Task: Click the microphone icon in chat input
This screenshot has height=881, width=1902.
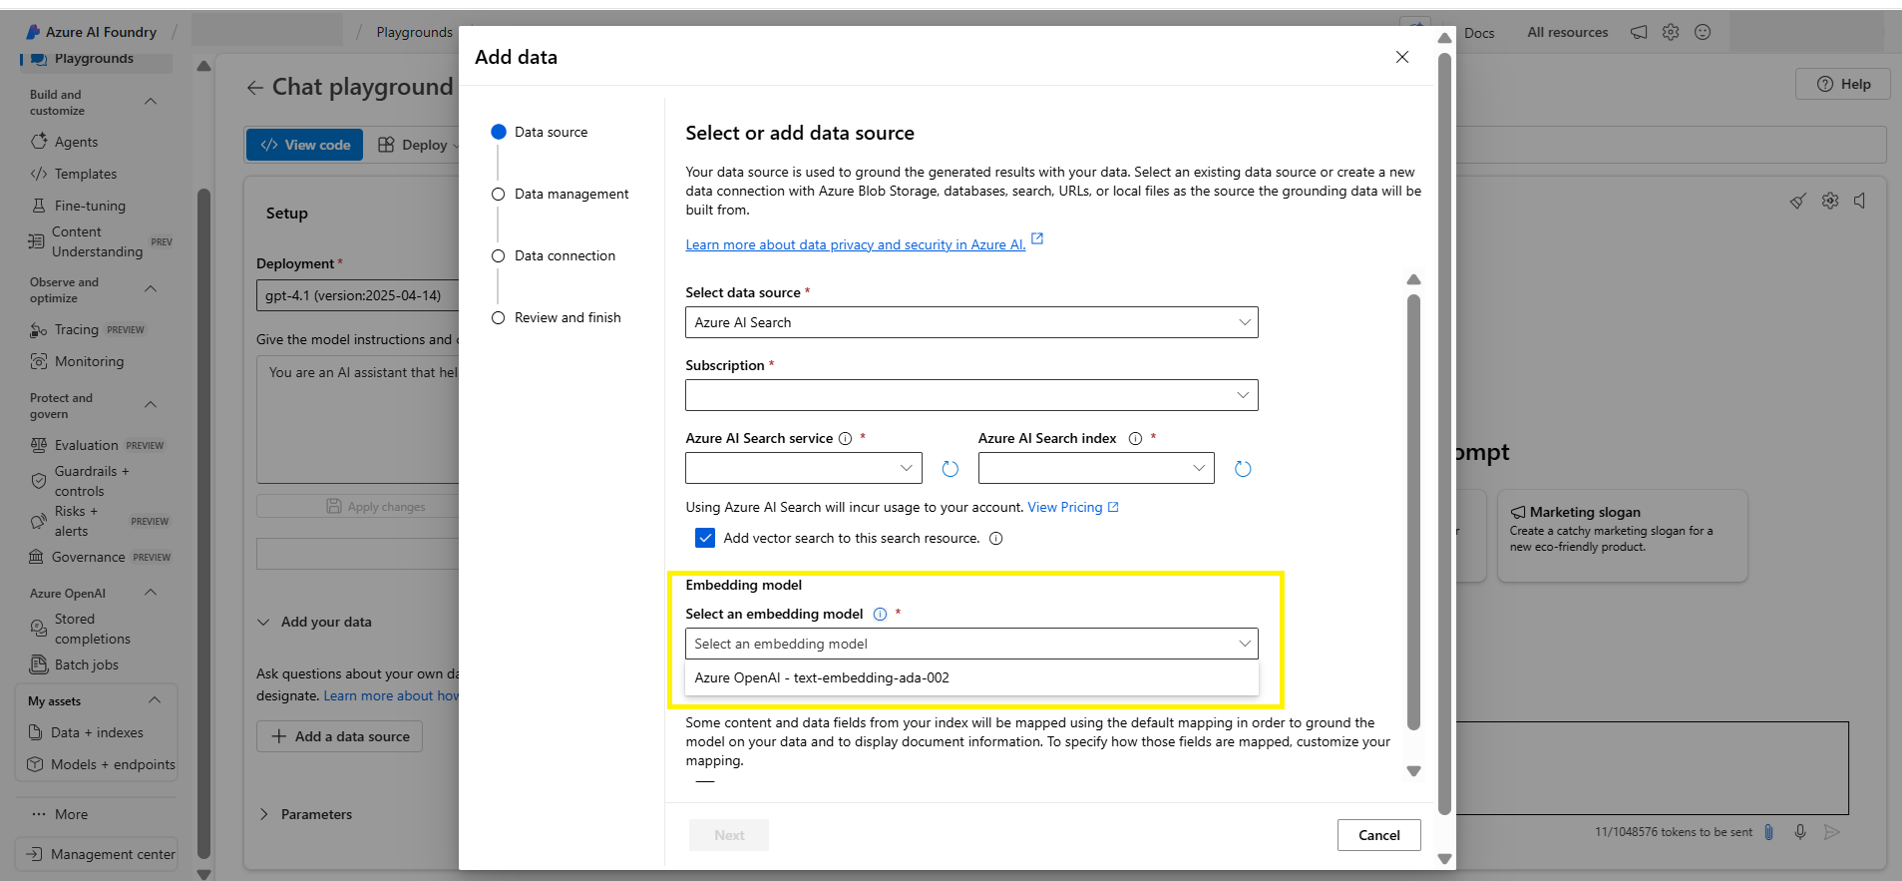Action: click(x=1800, y=832)
